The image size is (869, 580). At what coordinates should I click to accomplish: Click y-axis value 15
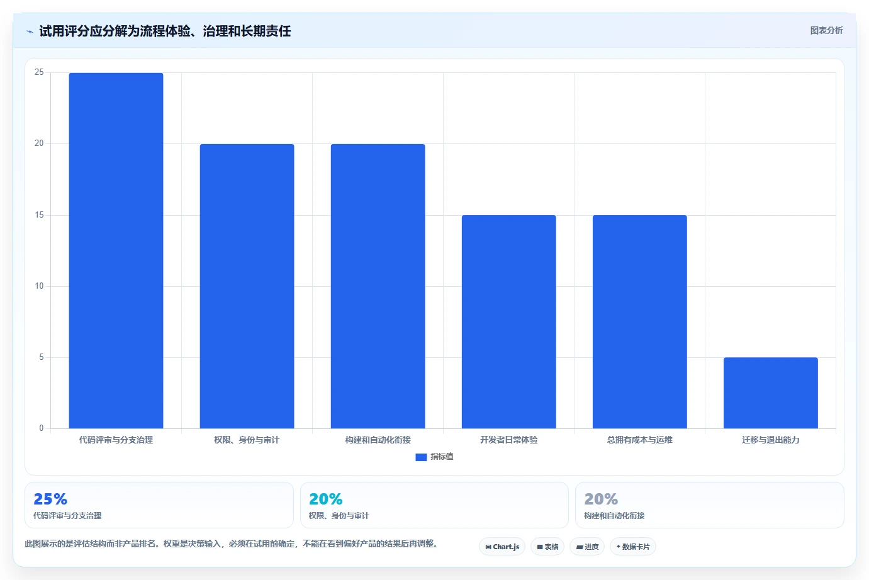pos(39,215)
